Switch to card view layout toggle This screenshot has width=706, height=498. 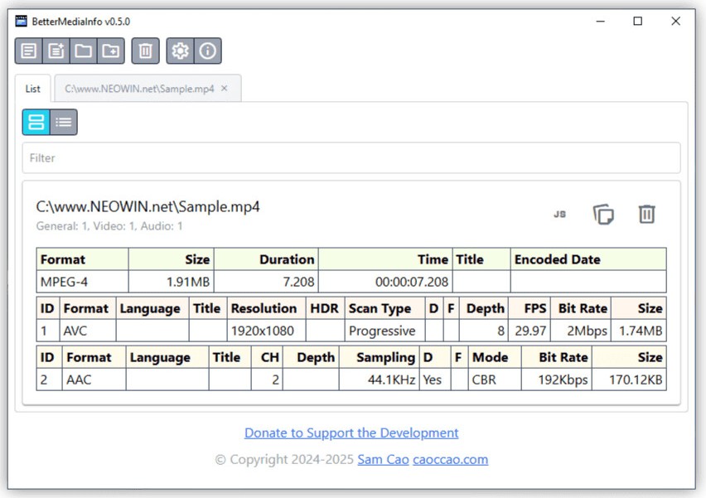click(36, 123)
